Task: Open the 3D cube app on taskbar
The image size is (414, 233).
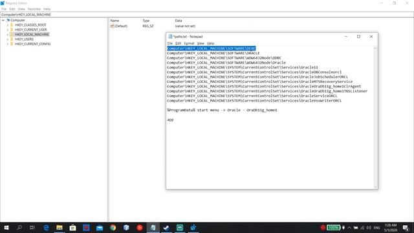Action: (x=126, y=227)
